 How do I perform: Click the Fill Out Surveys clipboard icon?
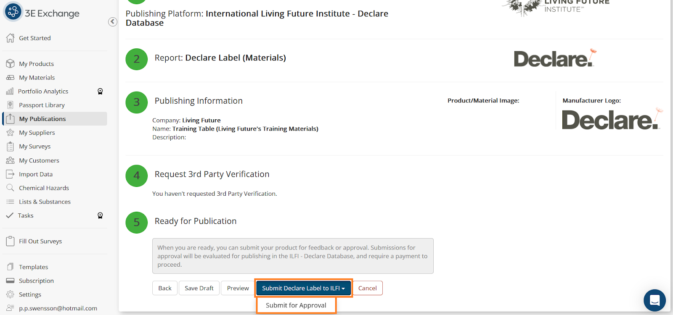pyautogui.click(x=11, y=241)
